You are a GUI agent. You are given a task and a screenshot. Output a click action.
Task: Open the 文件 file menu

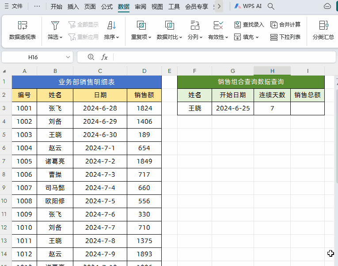(13, 7)
